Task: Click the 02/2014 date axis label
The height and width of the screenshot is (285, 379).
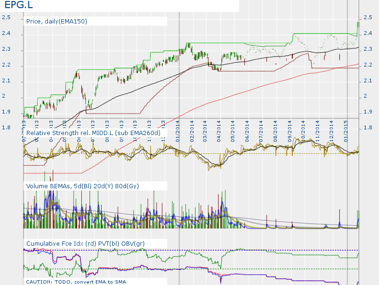Action: tap(192, 131)
